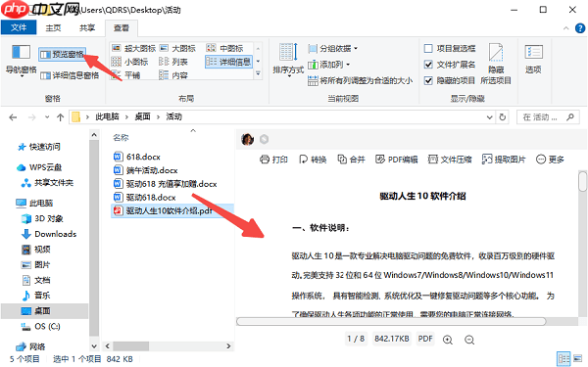The image size is (588, 367).
Task: Open WPS云盘 in the navigation pane
Action: coord(39,167)
